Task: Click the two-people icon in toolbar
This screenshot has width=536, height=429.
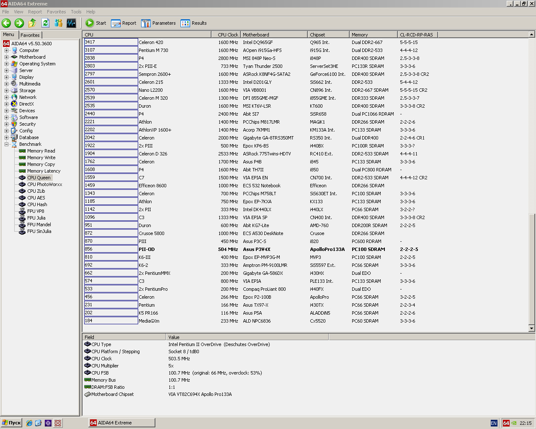Action: coord(59,23)
